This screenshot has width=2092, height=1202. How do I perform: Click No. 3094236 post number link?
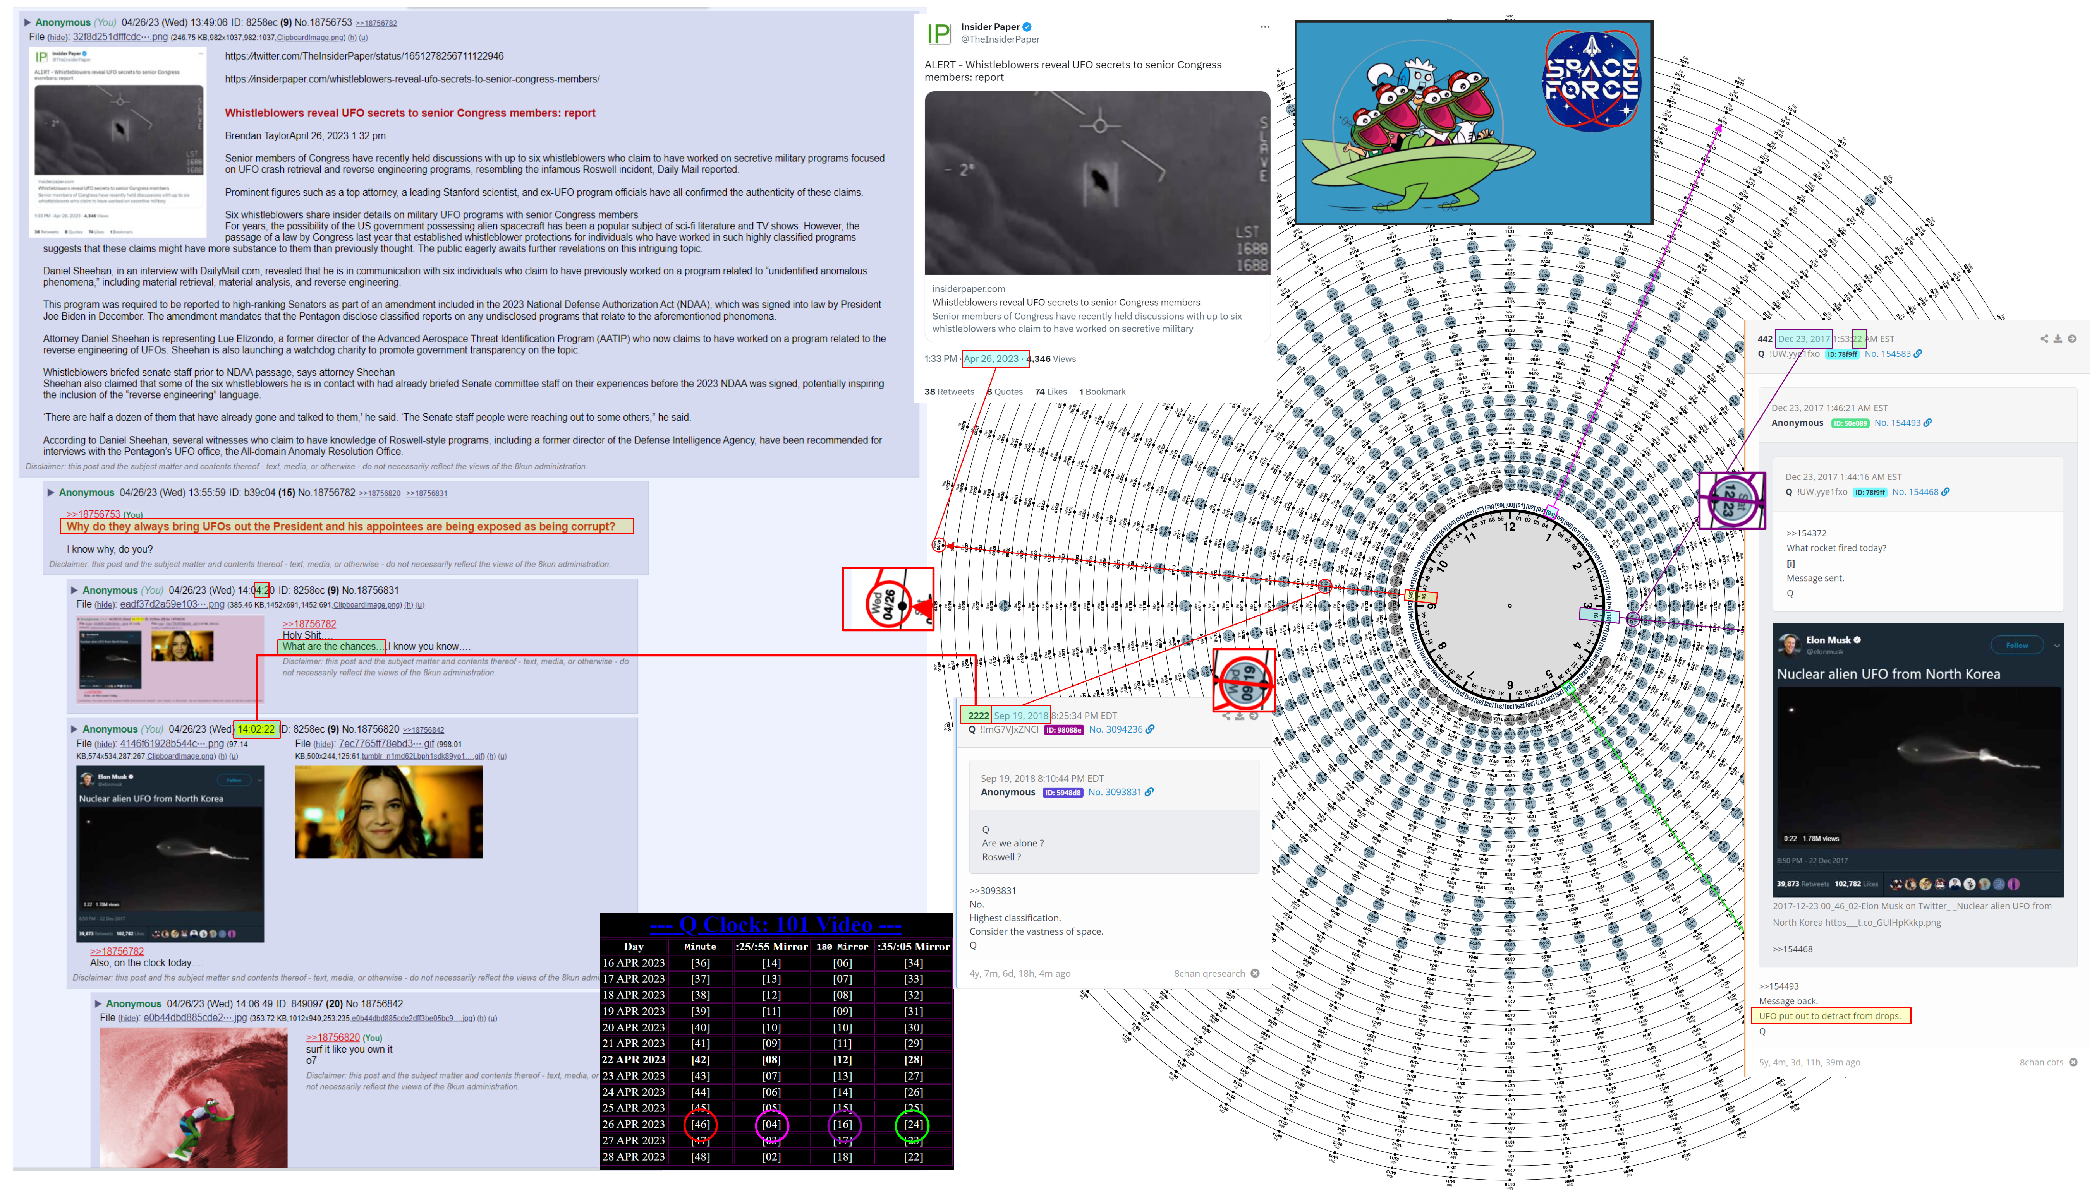coord(1116,730)
